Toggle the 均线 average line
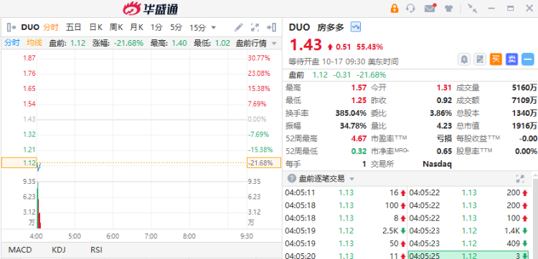This screenshot has width=538, height=259. 34,43
